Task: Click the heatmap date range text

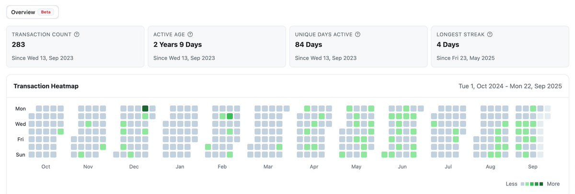Action: [510, 86]
